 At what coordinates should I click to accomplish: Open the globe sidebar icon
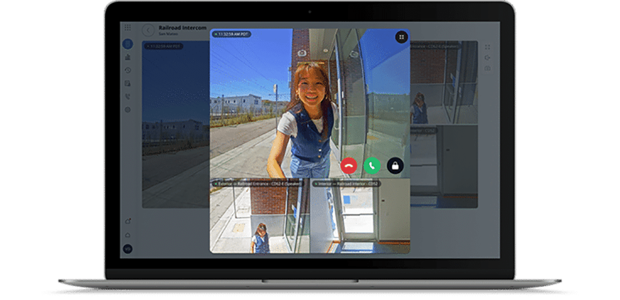[x=127, y=109]
